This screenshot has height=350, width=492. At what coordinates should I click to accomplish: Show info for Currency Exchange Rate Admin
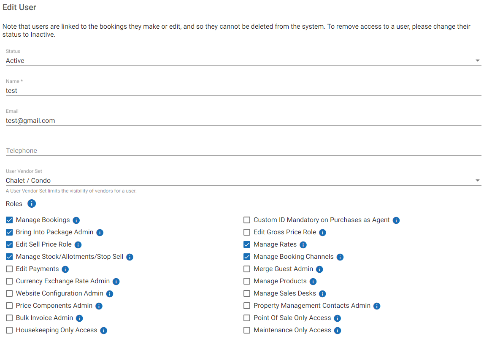[116, 282]
